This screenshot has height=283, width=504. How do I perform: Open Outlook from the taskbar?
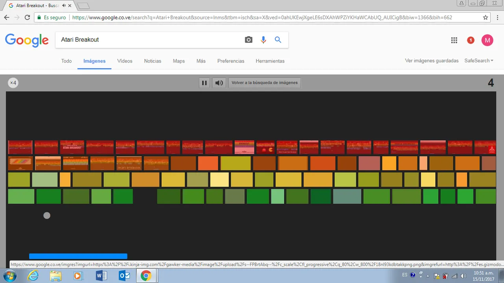[x=124, y=276]
